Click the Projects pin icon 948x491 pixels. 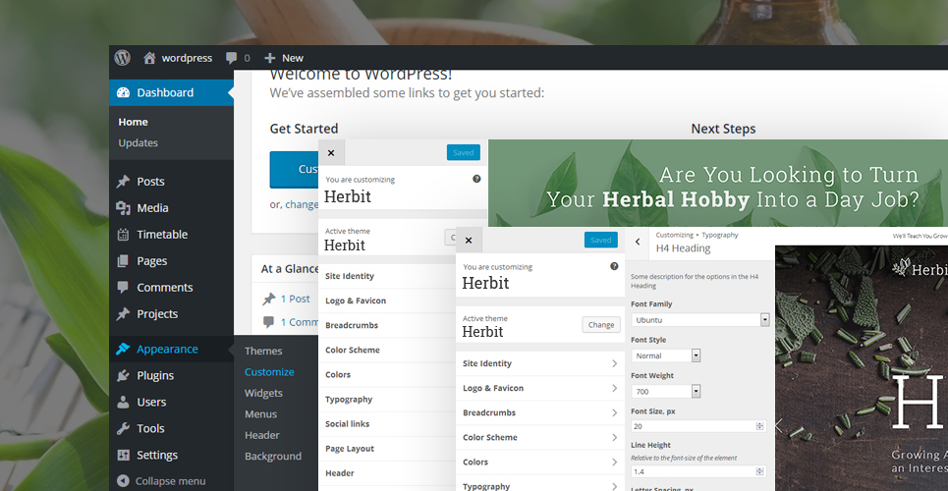pos(123,314)
